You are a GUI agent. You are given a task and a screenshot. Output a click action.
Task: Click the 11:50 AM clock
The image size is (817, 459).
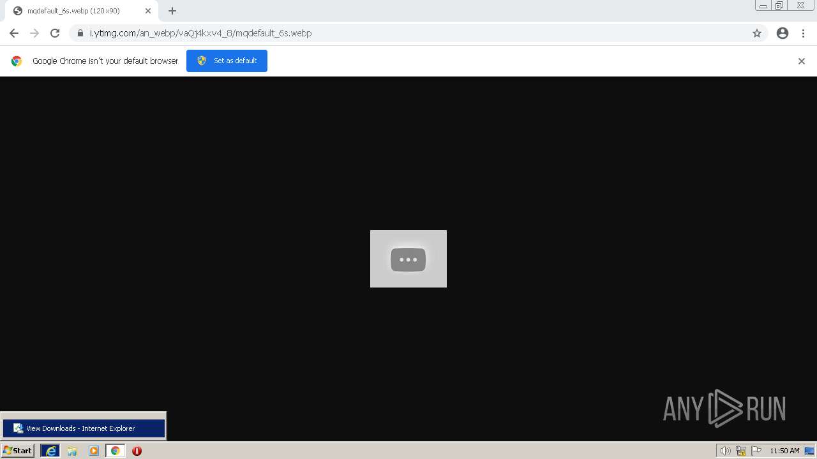pyautogui.click(x=784, y=451)
